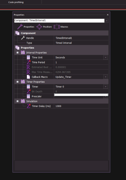This screenshot has height=180, width=126.
Task: Click the Bit Depth value 8
Action: [x=56, y=91]
